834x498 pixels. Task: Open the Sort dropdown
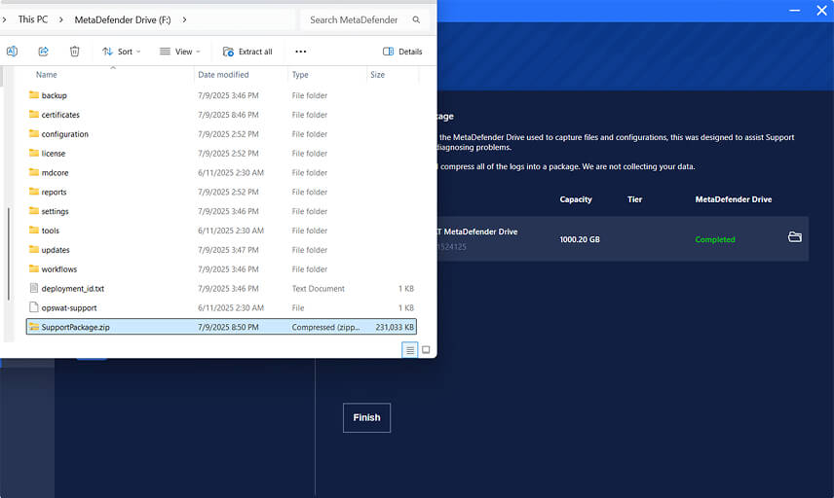[x=122, y=52]
